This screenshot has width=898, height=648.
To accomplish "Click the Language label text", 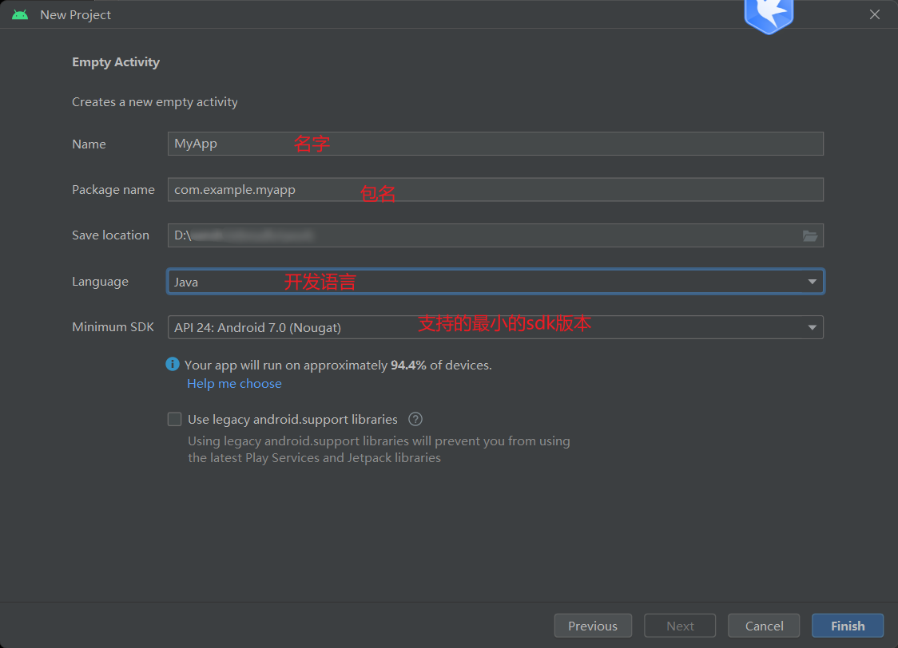I will tap(100, 282).
